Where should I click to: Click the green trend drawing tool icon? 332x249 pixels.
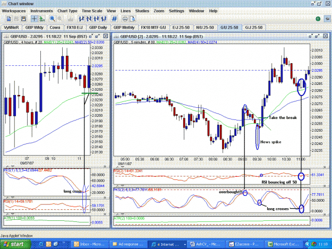pyautogui.click(x=42, y=19)
